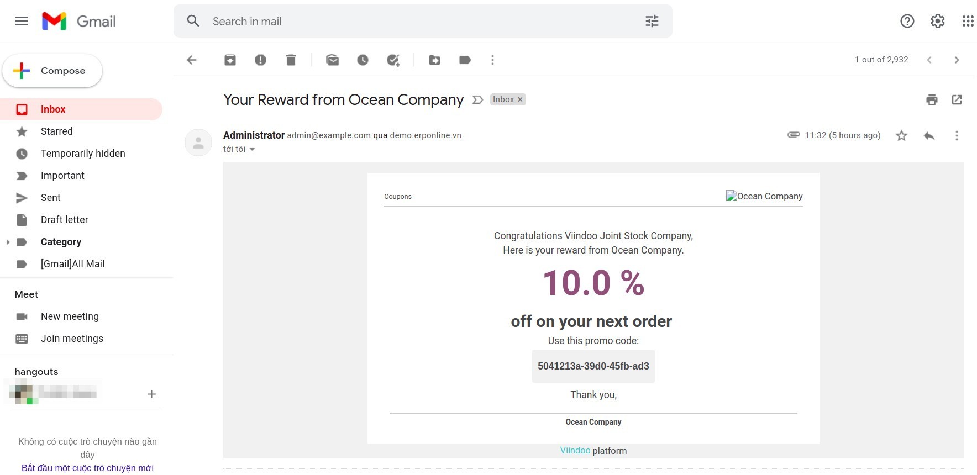This screenshot has width=977, height=475.
Task: Report email as spam
Action: point(260,60)
